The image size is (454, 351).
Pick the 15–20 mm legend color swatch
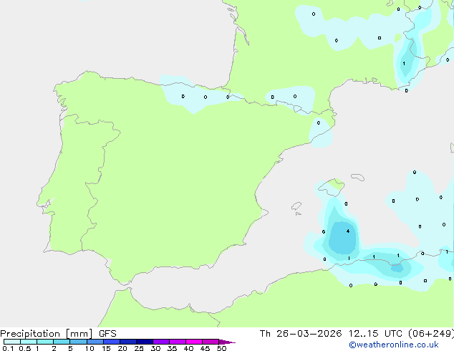click(x=112, y=342)
